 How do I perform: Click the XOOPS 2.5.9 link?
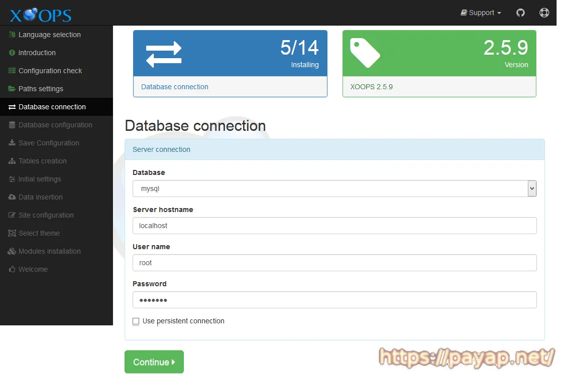372,87
